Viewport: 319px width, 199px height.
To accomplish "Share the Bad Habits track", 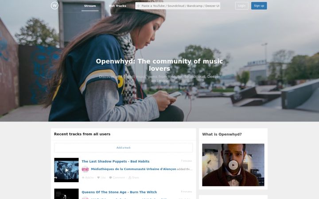I will click(133, 177).
